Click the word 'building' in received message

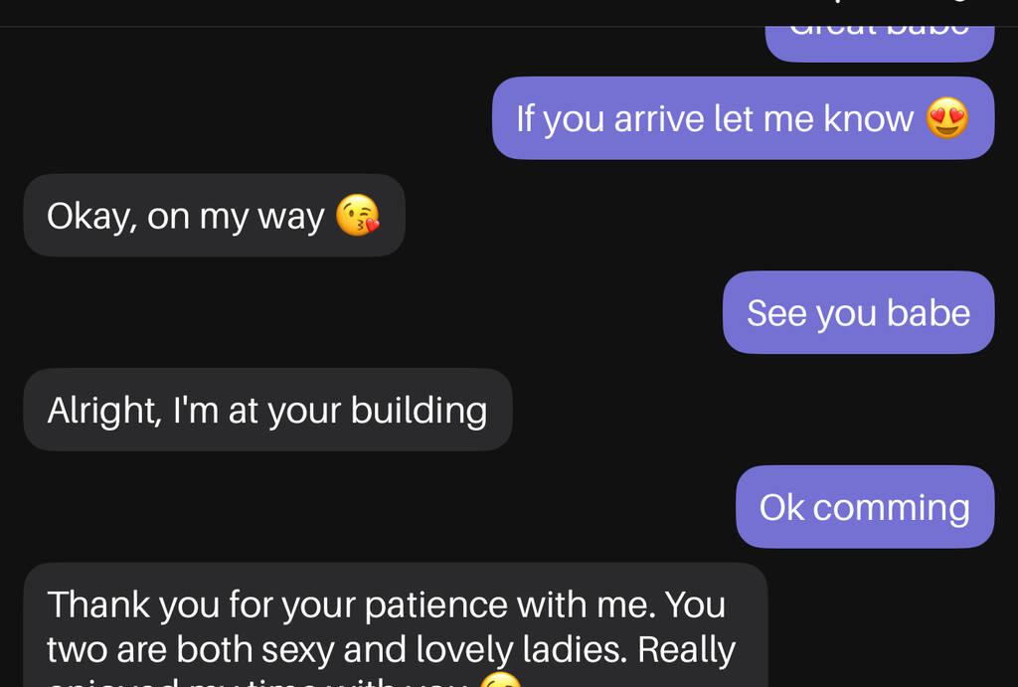click(x=419, y=410)
